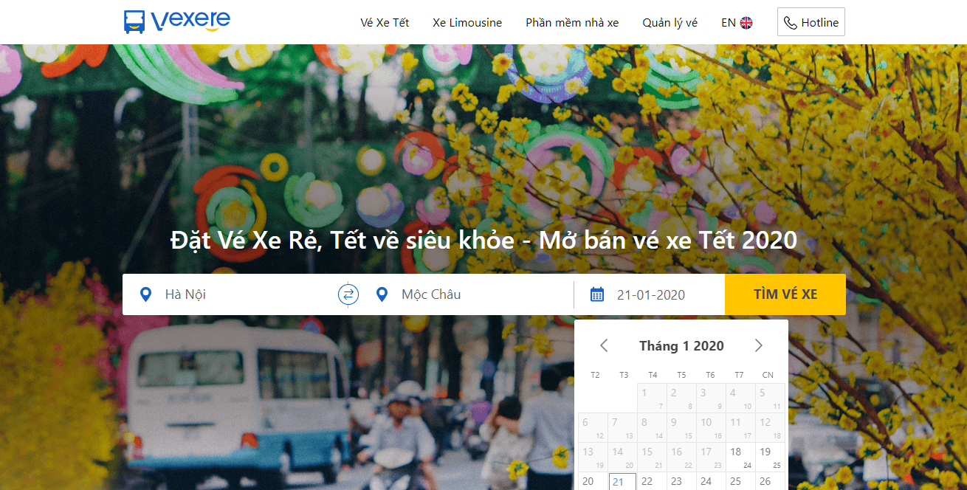Select day 19 in the calendar
The height and width of the screenshot is (490, 967).
click(770, 458)
